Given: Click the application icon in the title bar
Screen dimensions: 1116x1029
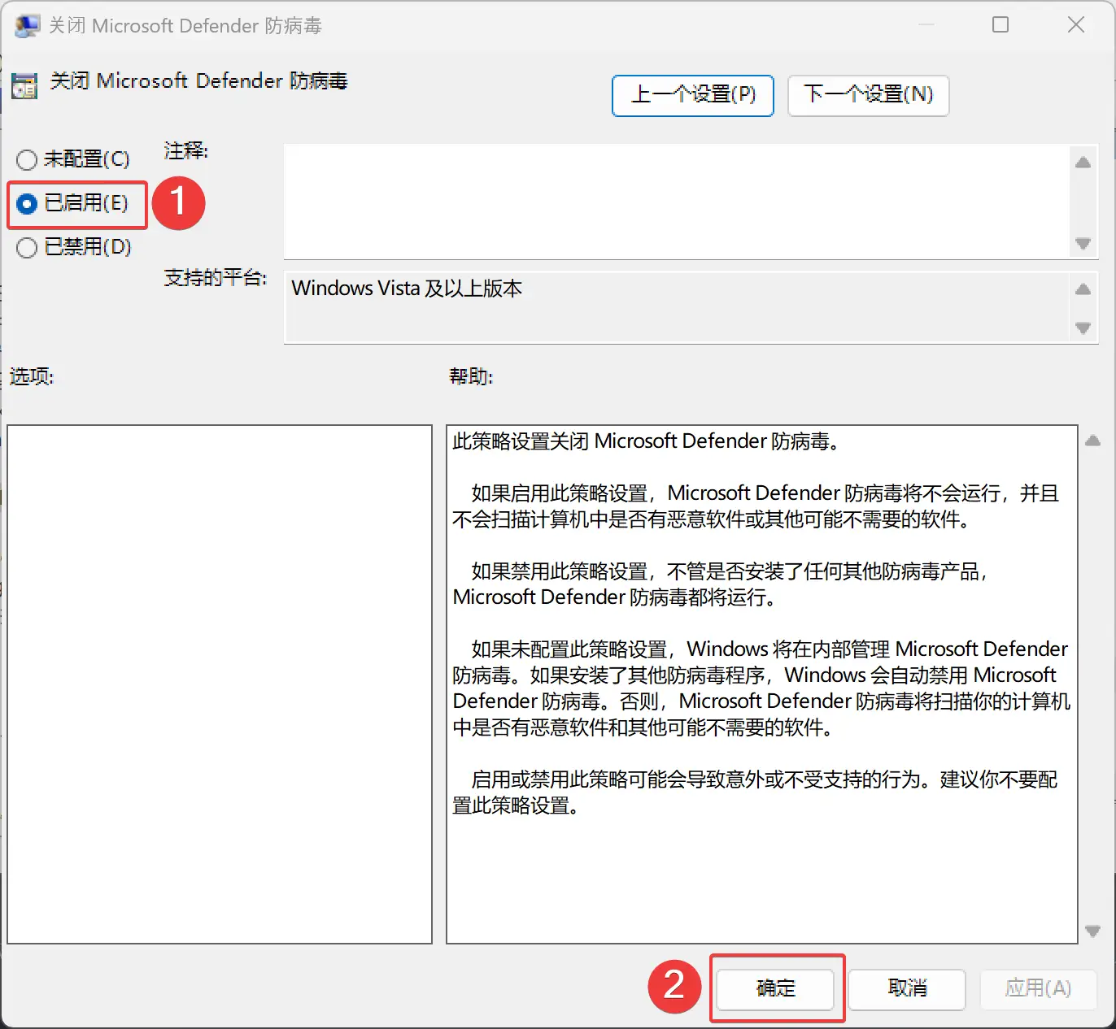Looking at the screenshot, I should (27, 25).
